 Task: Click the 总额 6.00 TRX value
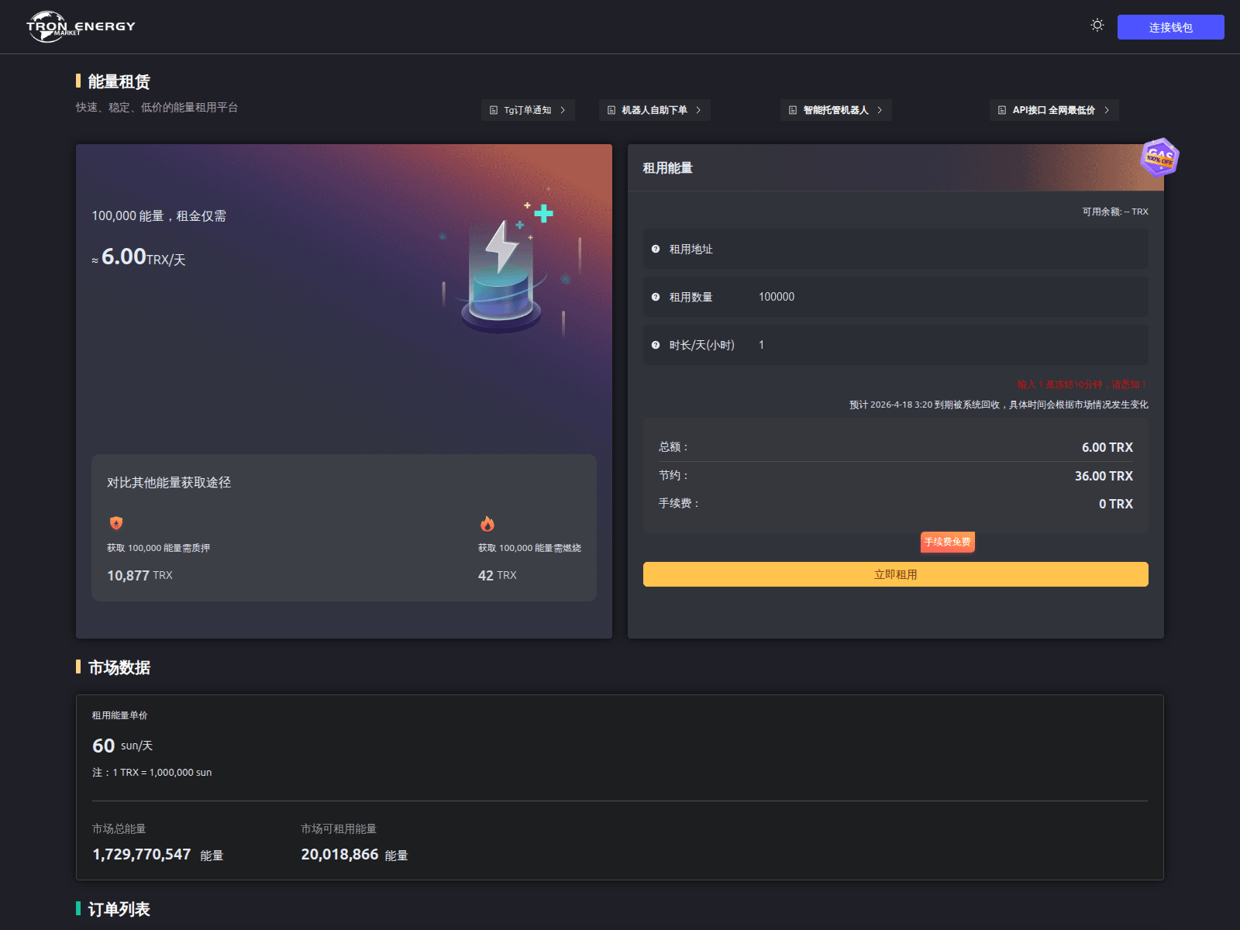(1107, 447)
